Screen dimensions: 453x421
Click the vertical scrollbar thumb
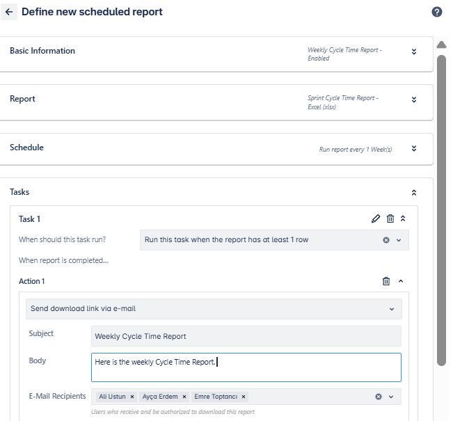point(441,210)
